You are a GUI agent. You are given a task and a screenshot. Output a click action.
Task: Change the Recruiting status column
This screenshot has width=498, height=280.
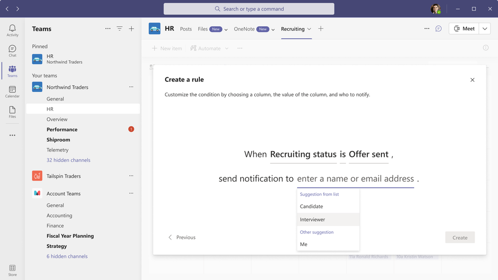click(303, 154)
